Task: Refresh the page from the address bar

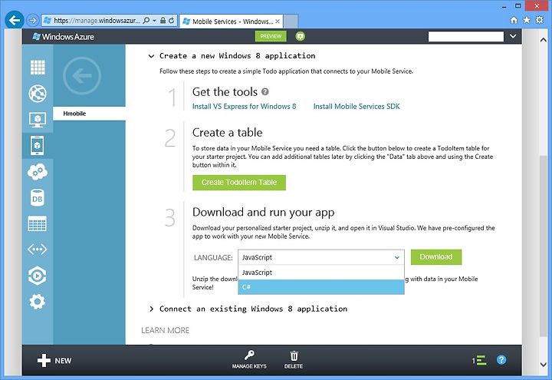Action: (x=172, y=21)
